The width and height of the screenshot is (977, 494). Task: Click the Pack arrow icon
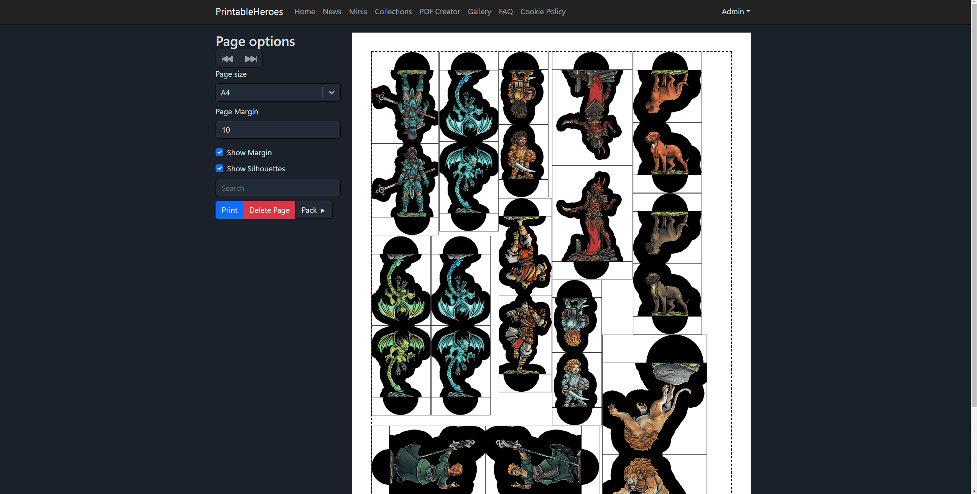322,210
